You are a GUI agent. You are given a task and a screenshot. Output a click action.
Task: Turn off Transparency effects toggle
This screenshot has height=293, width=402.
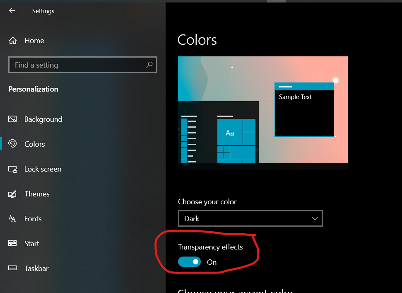pos(190,262)
